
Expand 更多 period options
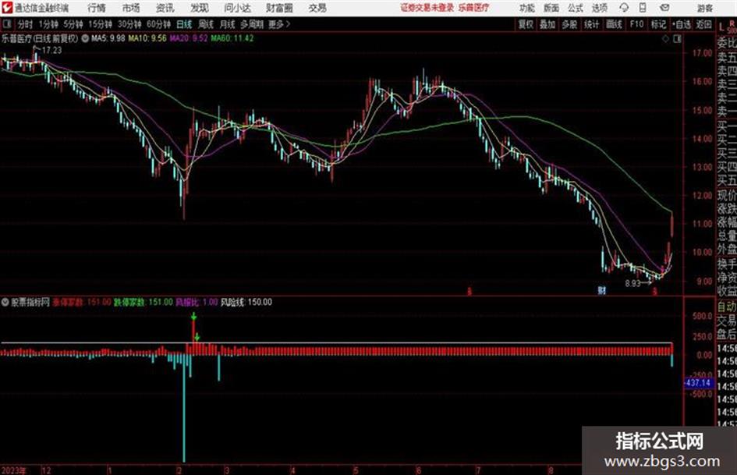(x=279, y=24)
